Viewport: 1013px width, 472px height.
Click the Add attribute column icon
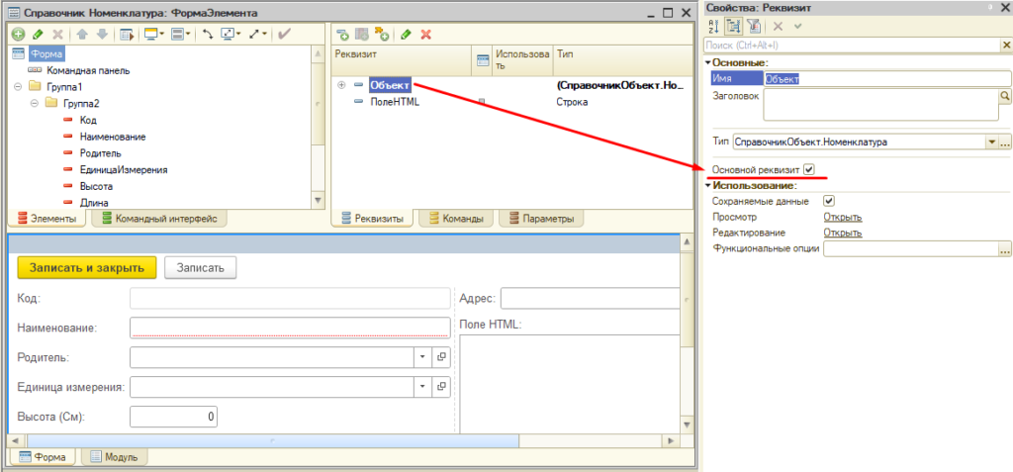coord(362,35)
